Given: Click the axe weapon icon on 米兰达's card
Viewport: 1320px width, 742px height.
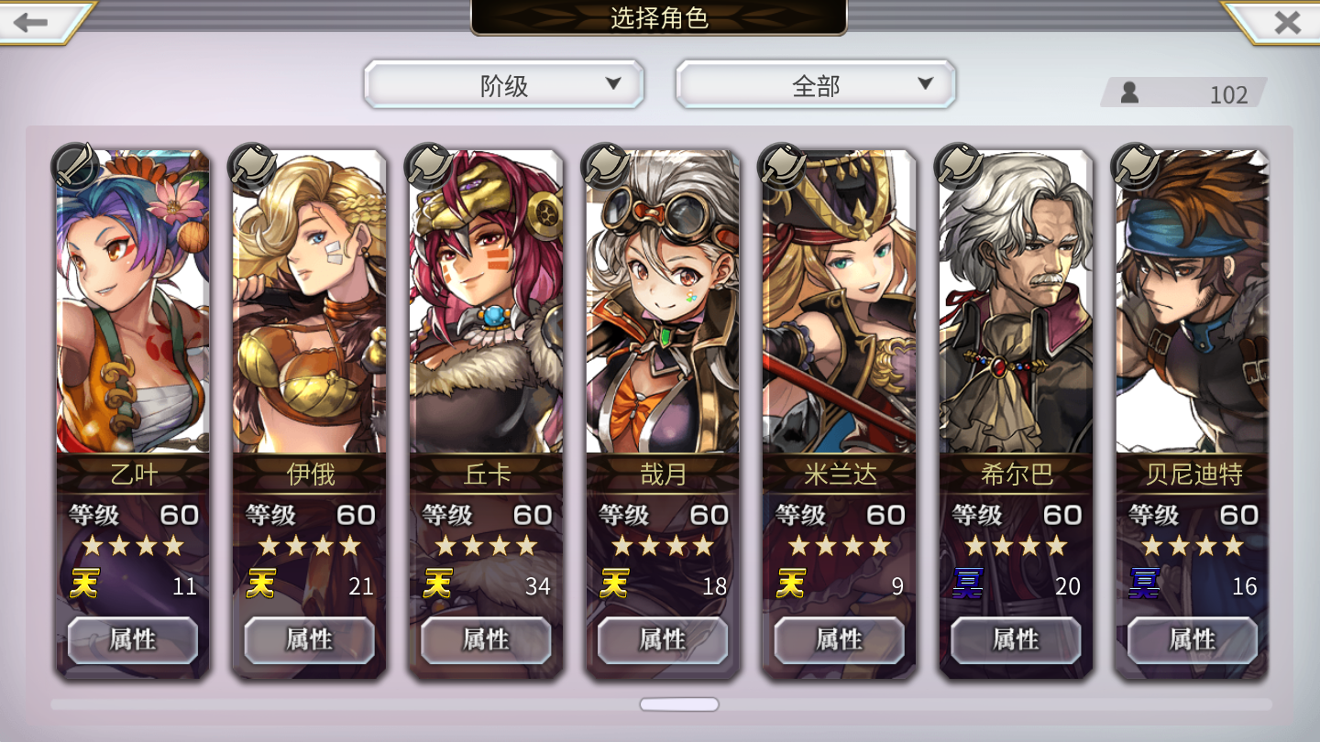Looking at the screenshot, I should (x=781, y=166).
